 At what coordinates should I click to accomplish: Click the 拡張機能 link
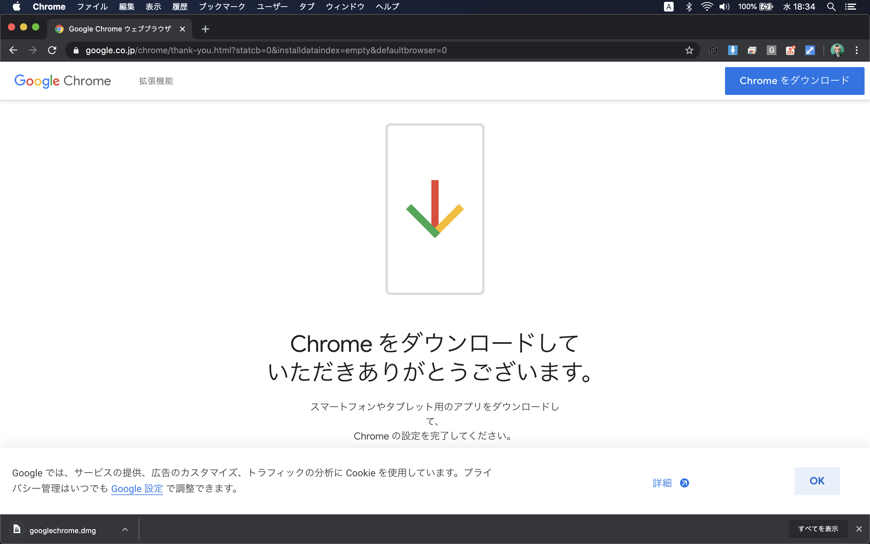click(156, 81)
